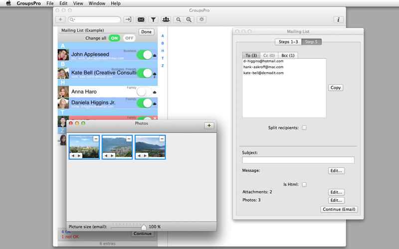Screen dimensions: 399x249
Task: Toggle off John Appleseed's switch
Action: tap(144, 55)
